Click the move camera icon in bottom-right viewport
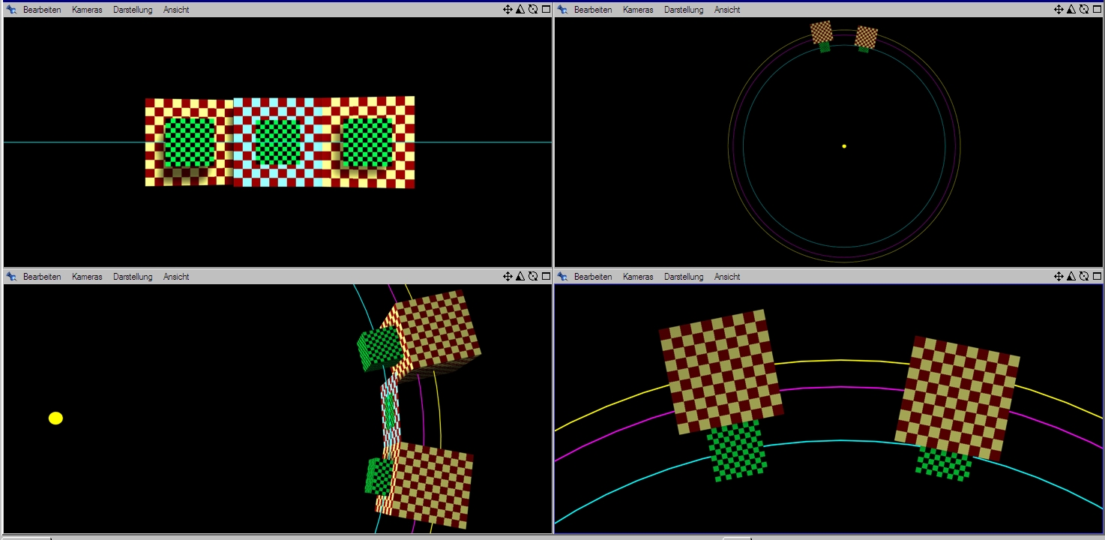The width and height of the screenshot is (1105, 540). (1059, 277)
